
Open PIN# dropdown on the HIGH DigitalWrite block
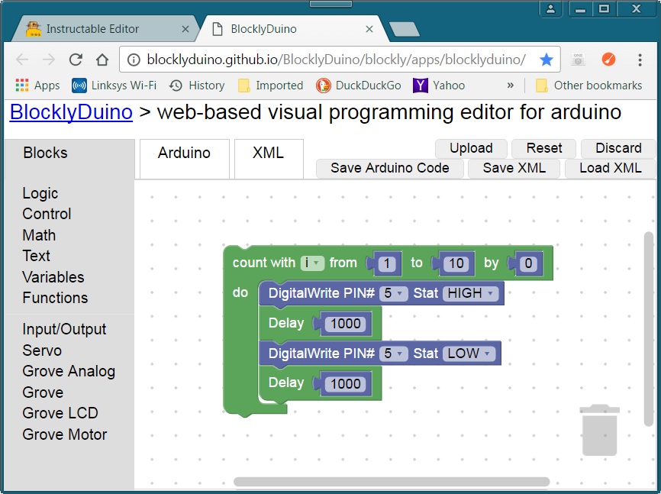click(x=393, y=293)
